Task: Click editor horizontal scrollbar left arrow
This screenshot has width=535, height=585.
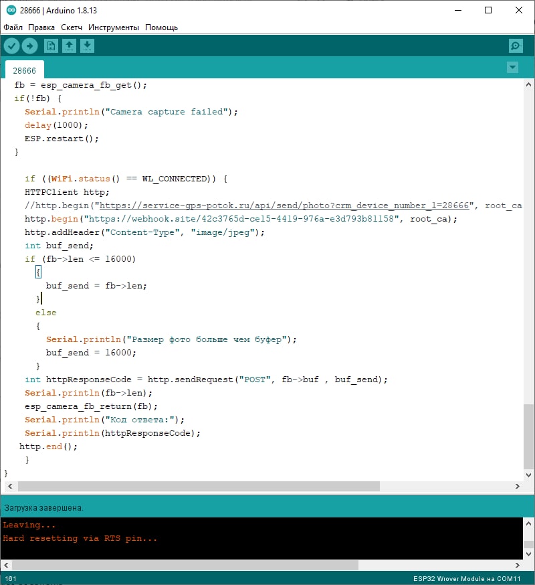Action: pyautogui.click(x=10, y=486)
